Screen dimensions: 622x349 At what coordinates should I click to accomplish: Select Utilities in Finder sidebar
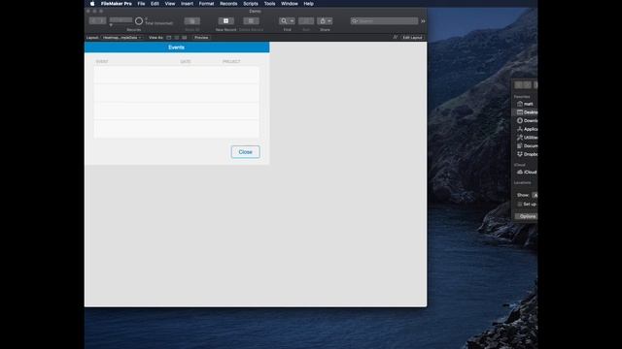pos(527,138)
